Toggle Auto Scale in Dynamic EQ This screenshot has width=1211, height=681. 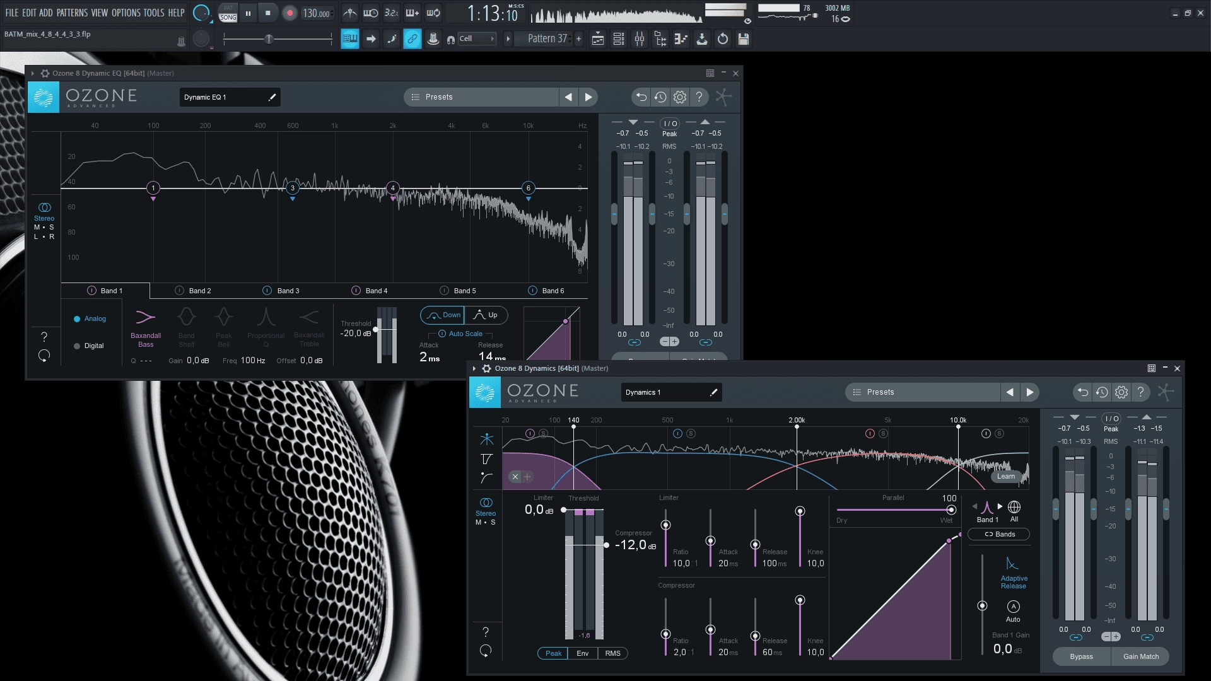[x=460, y=334]
